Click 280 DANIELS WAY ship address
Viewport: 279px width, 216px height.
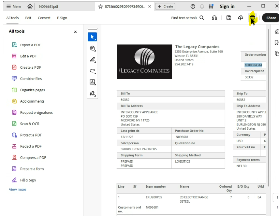point(249,116)
